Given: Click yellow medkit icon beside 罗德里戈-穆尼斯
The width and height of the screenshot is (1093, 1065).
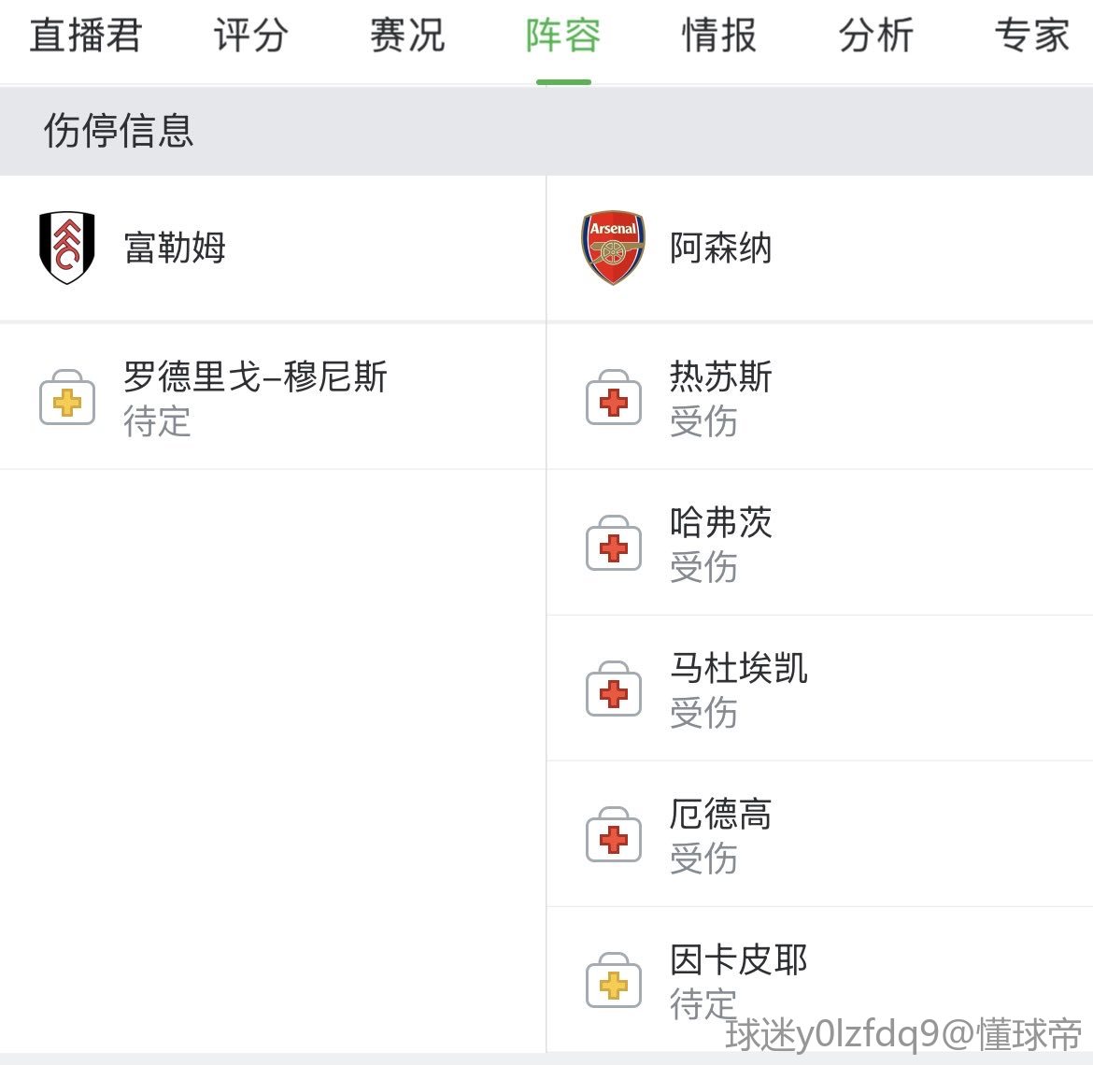Looking at the screenshot, I should (67, 399).
